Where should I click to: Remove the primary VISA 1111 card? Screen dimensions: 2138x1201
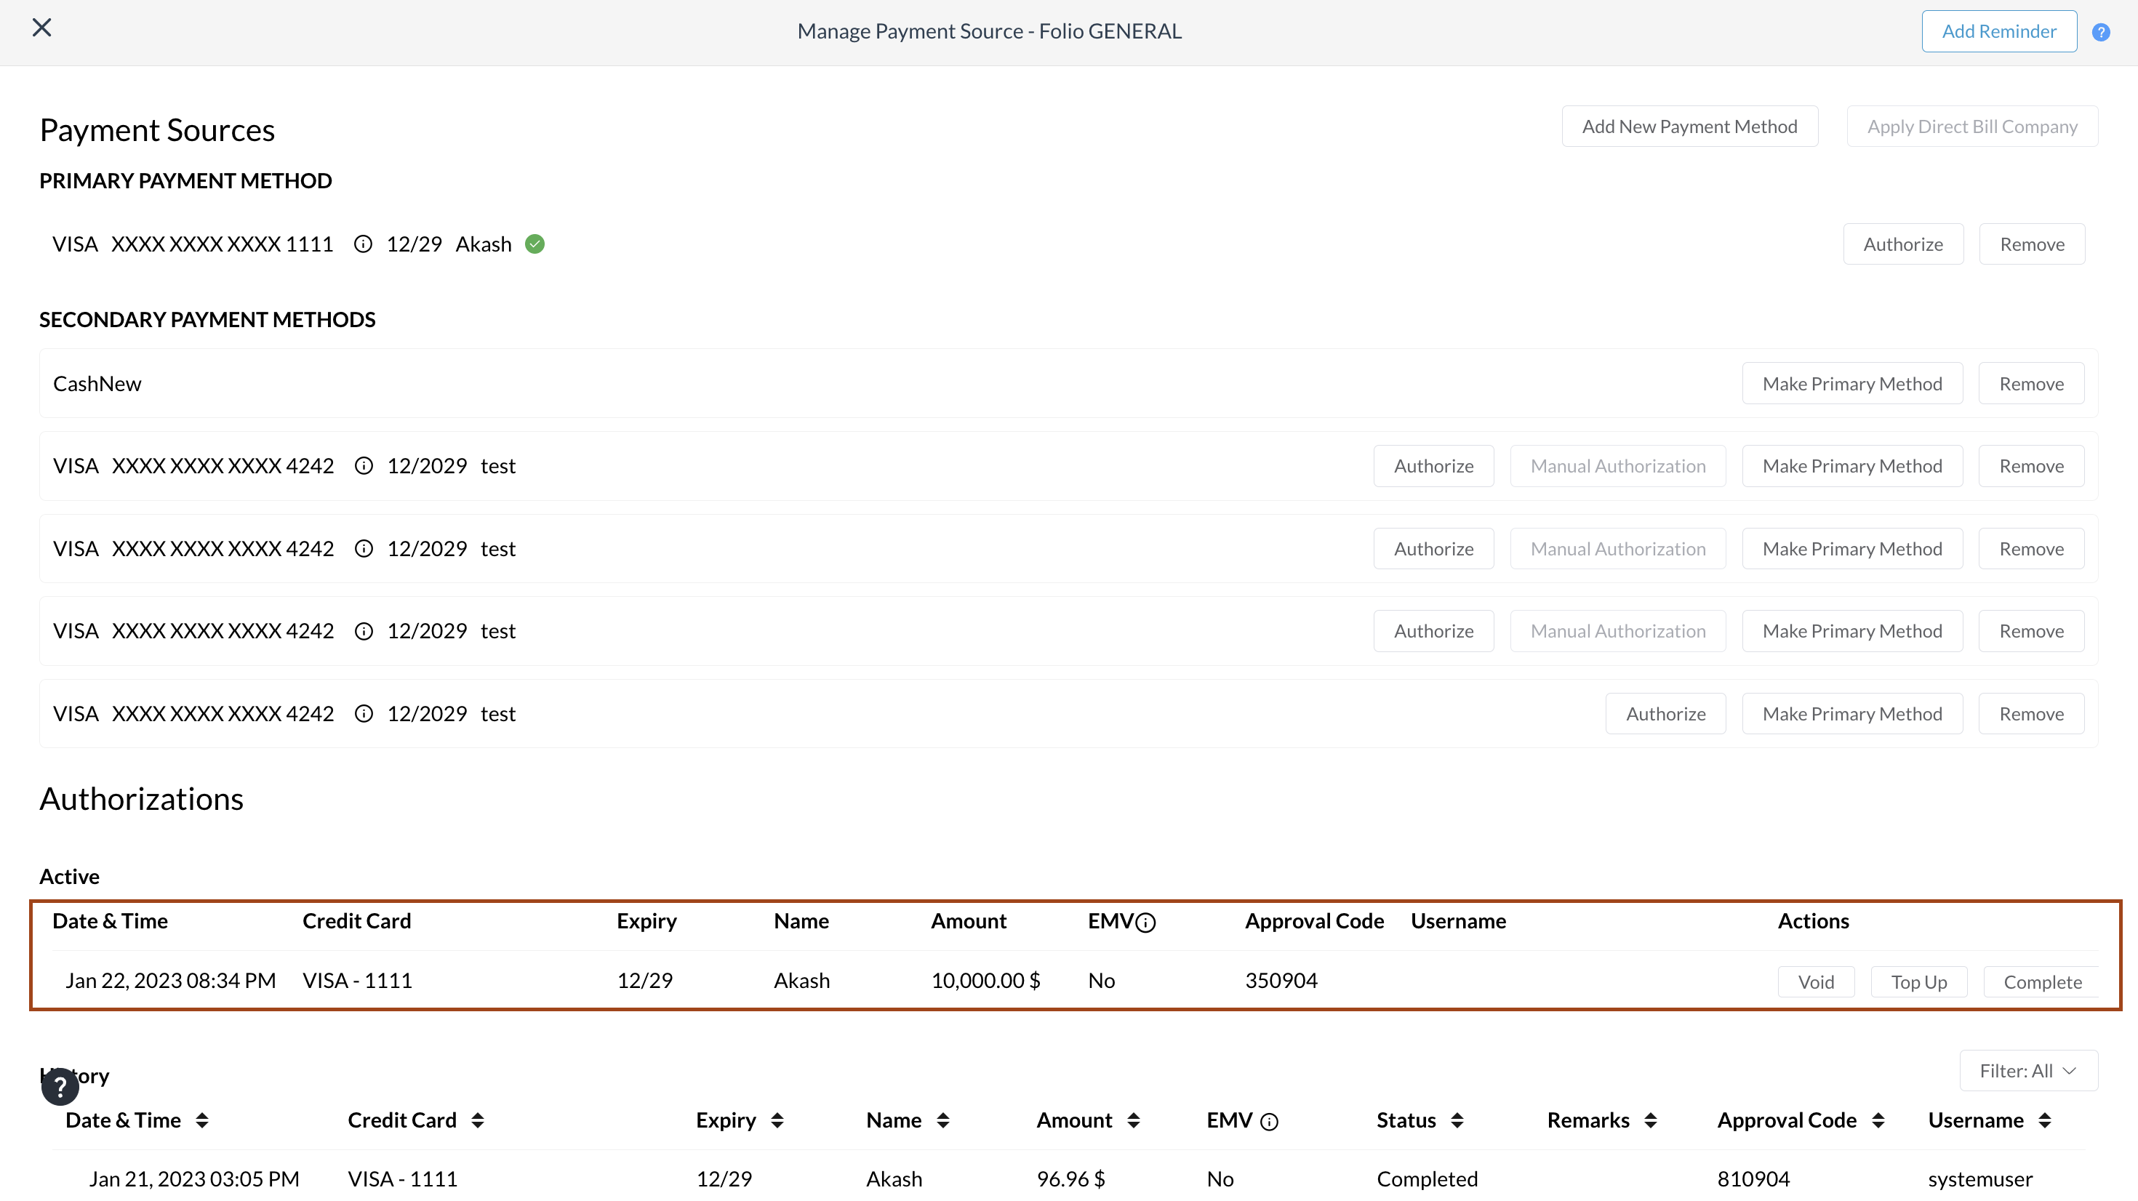tap(2031, 244)
